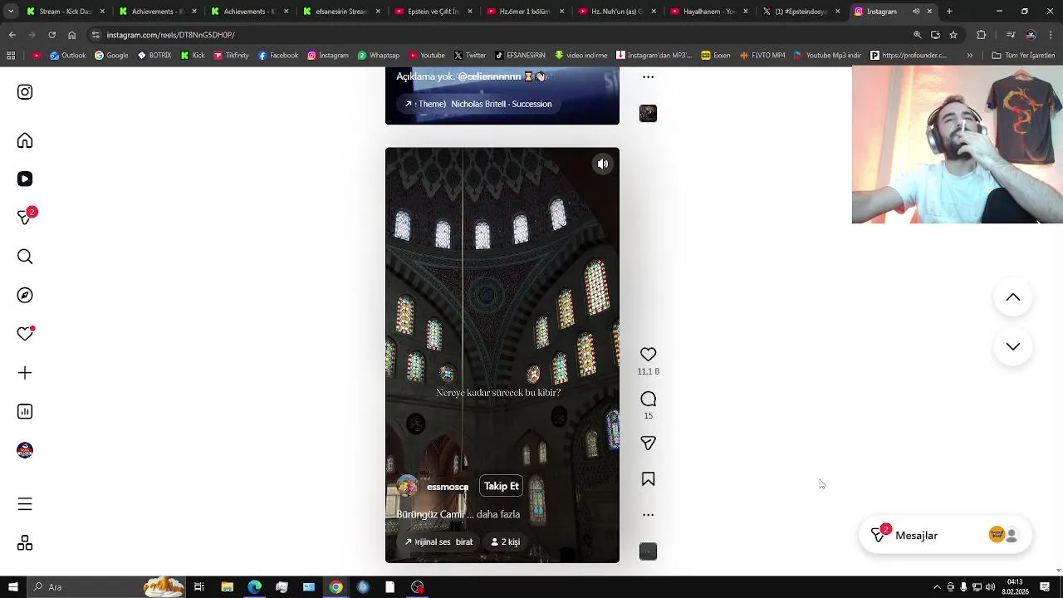Open Reels from the Instagram sidebar

click(25, 179)
